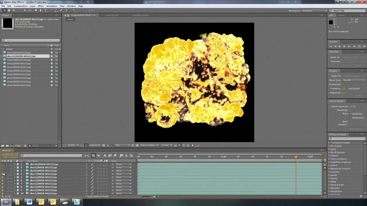The width and height of the screenshot is (367, 206).
Task: Open the Noise Type Smooth dropdown
Action: coord(354,80)
